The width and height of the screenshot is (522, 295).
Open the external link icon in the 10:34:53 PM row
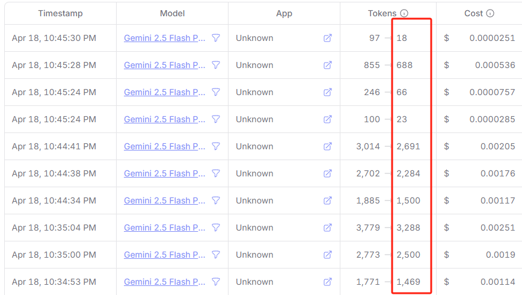328,282
